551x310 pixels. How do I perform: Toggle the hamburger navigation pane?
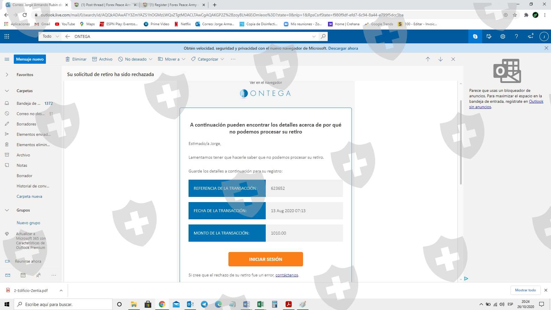pyautogui.click(x=7, y=59)
